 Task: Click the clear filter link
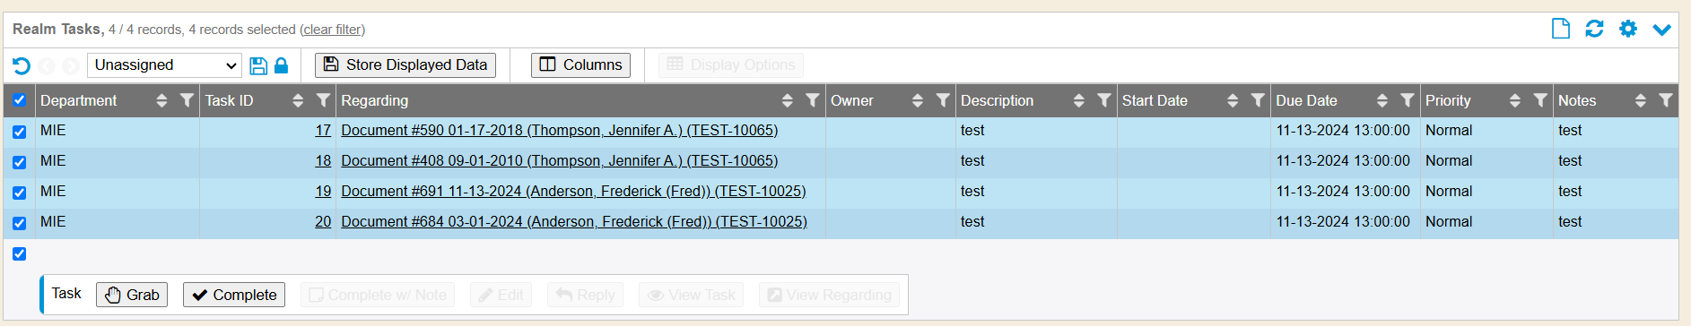(x=332, y=30)
